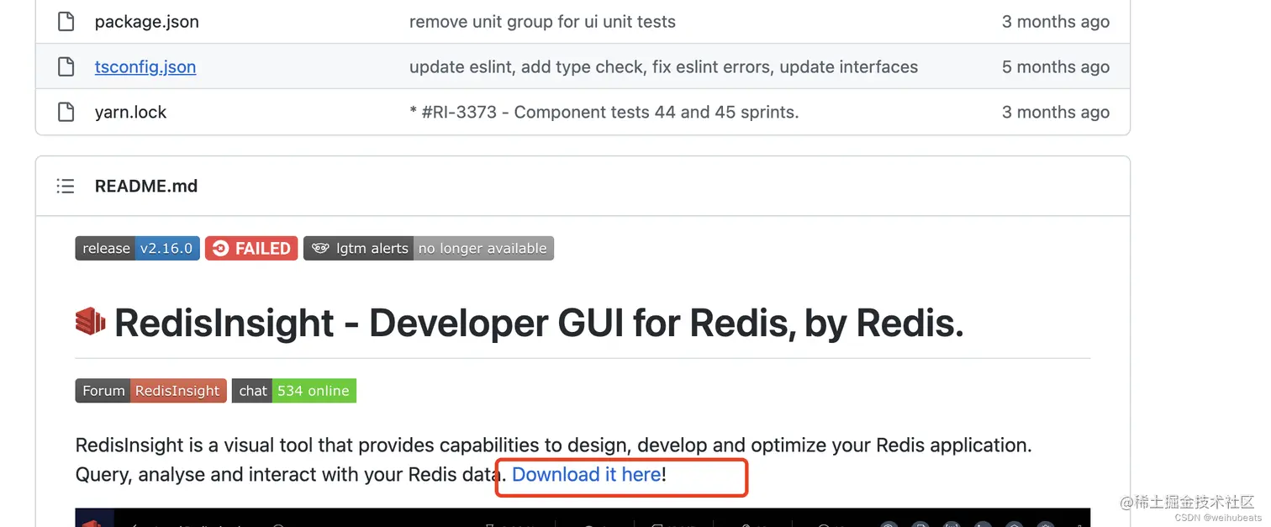This screenshot has height=527, width=1271.
Task: Open the chat 534 online badge
Action: pos(294,391)
